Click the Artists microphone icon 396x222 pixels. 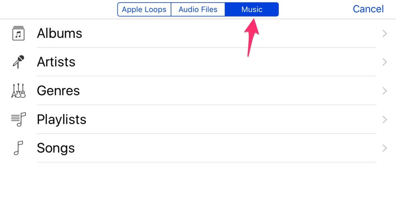tap(18, 62)
